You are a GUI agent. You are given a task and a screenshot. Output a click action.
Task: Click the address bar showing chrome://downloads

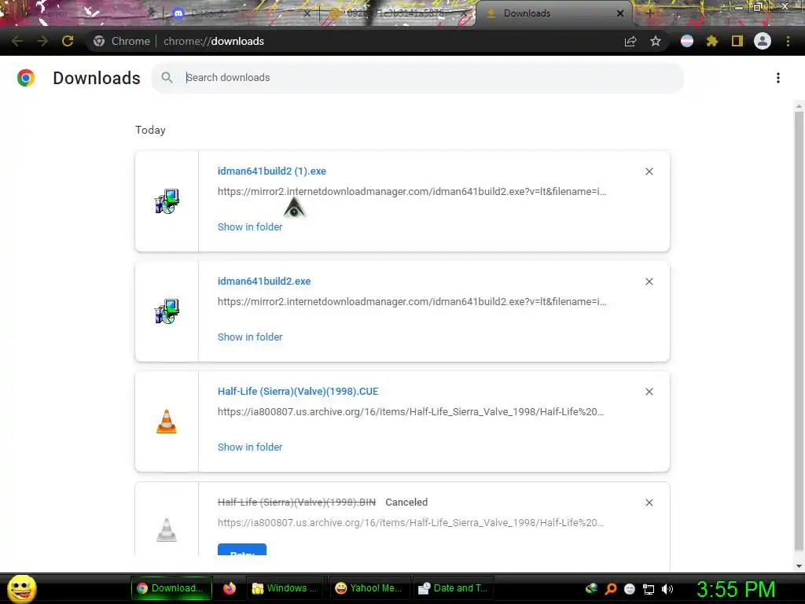pyautogui.click(x=214, y=41)
